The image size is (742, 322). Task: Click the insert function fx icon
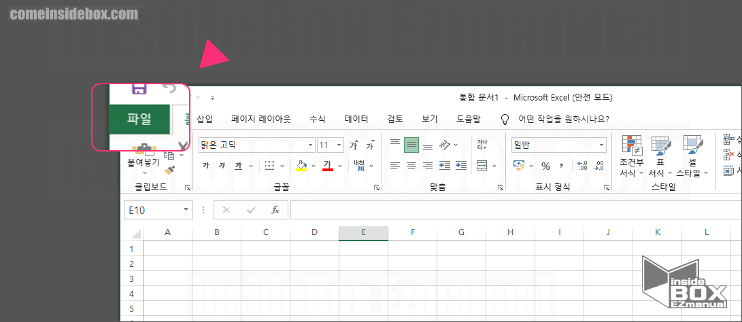click(x=275, y=210)
